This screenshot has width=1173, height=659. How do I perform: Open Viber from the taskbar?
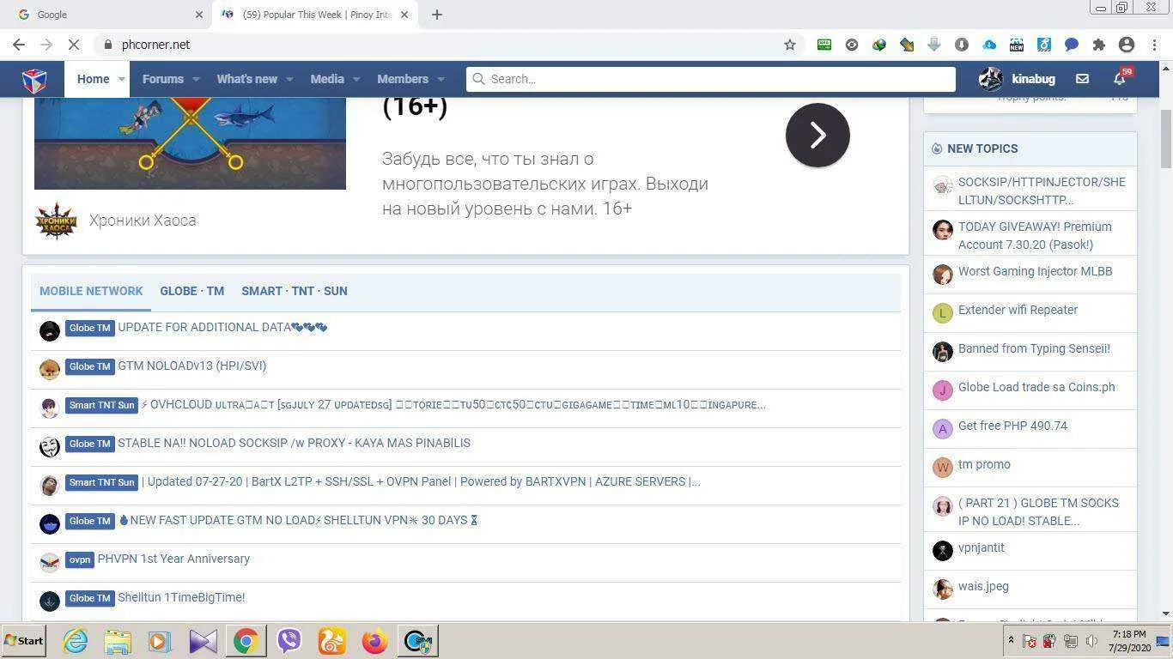289,641
